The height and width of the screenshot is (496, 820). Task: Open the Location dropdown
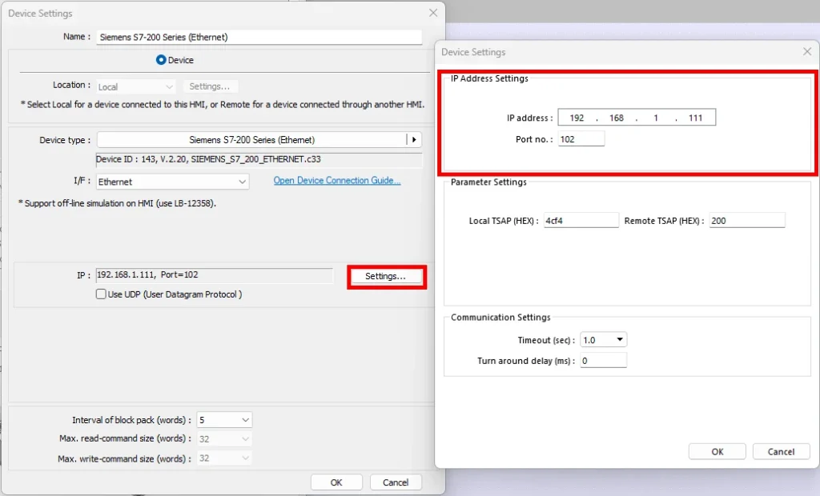tap(169, 86)
